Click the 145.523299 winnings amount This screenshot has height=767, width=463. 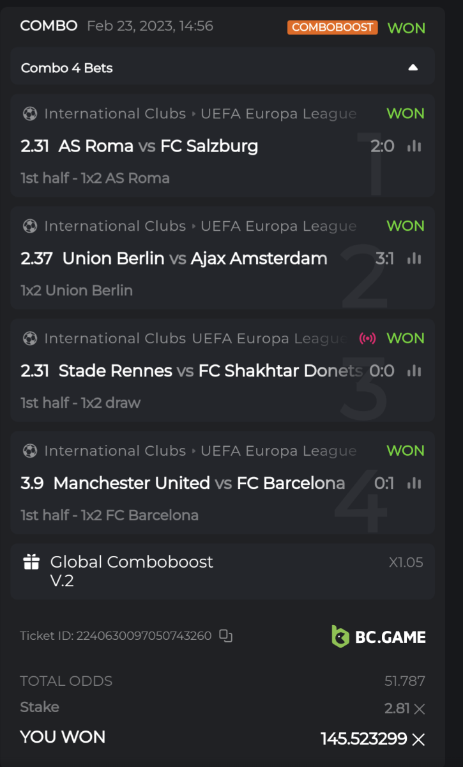pos(364,740)
